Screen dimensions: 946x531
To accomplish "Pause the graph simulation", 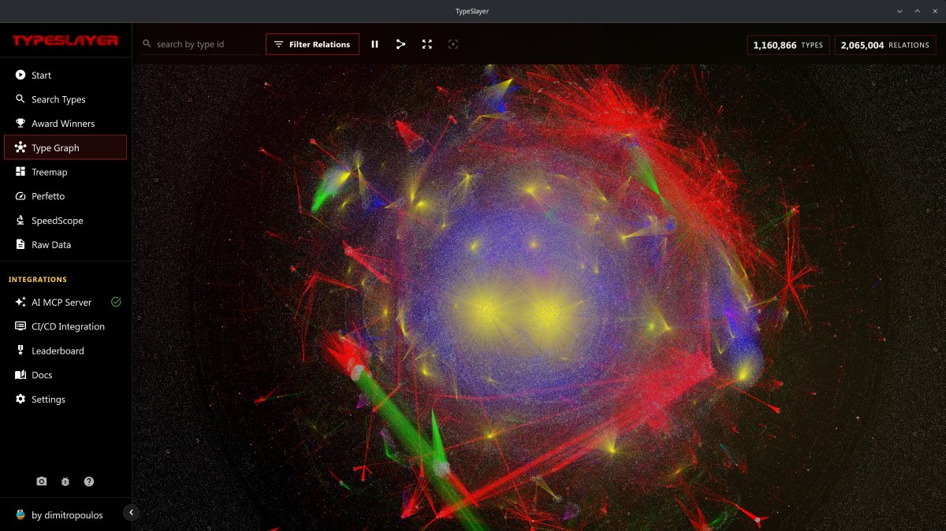I will coord(374,44).
